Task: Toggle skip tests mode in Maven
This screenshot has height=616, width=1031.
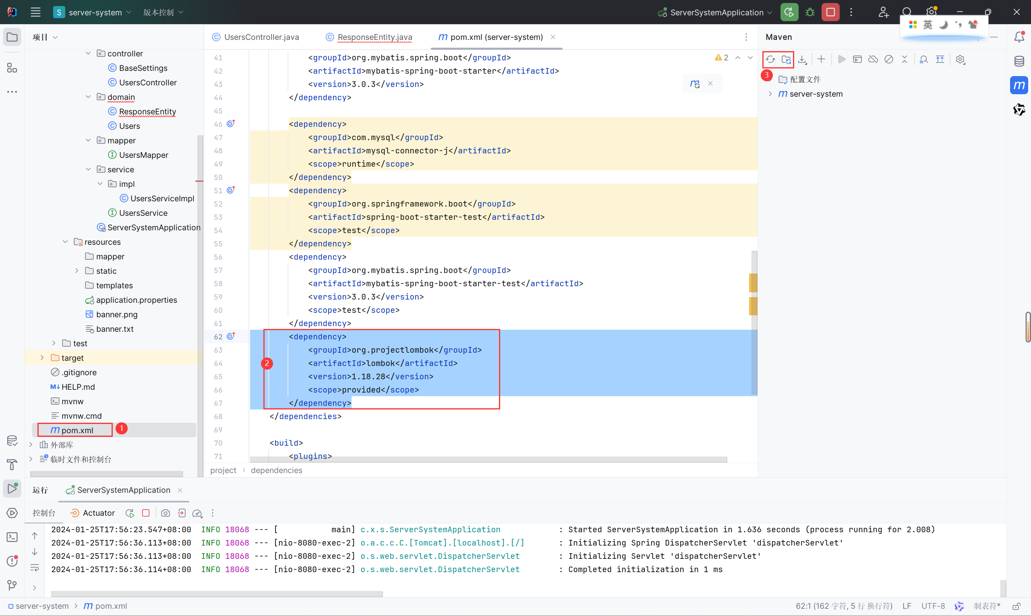Action: [x=889, y=59]
